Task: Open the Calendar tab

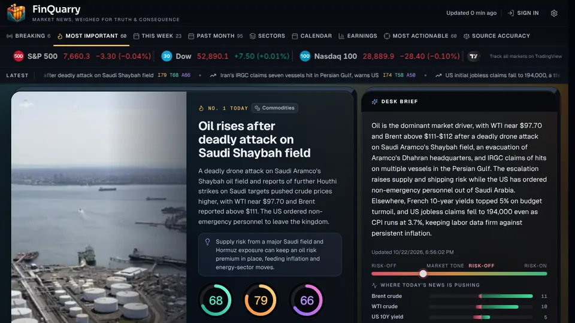Action: (311, 36)
